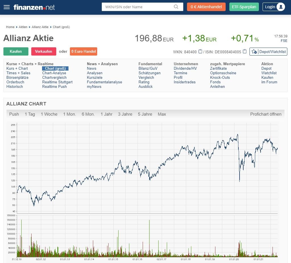This screenshot has width=291, height=263.
Task: Open the user profile avatar icon
Action: (x=281, y=7)
